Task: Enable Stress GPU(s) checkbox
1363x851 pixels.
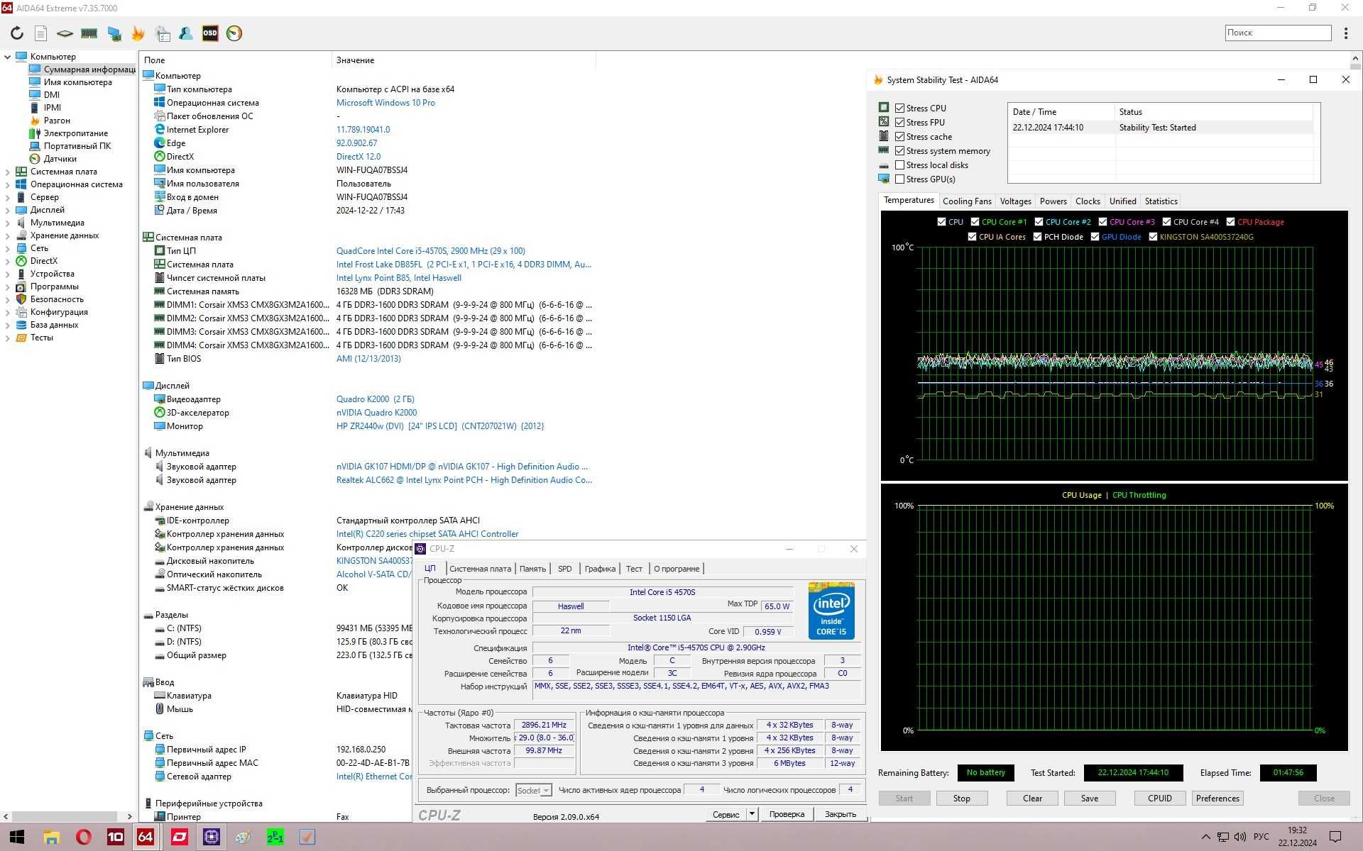Action: pyautogui.click(x=899, y=179)
